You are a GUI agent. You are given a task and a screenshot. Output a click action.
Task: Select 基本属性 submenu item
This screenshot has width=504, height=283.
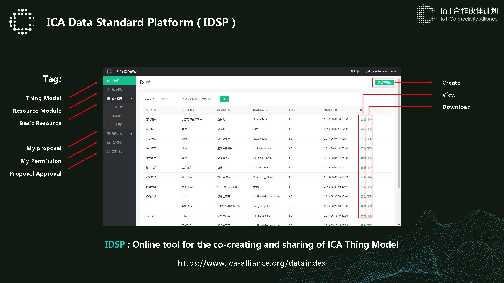[117, 107]
